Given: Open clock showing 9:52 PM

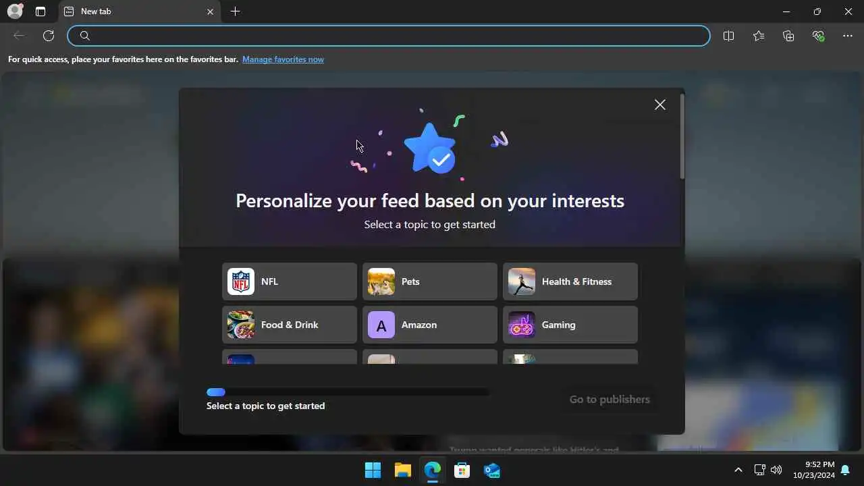Looking at the screenshot, I should [x=814, y=470].
